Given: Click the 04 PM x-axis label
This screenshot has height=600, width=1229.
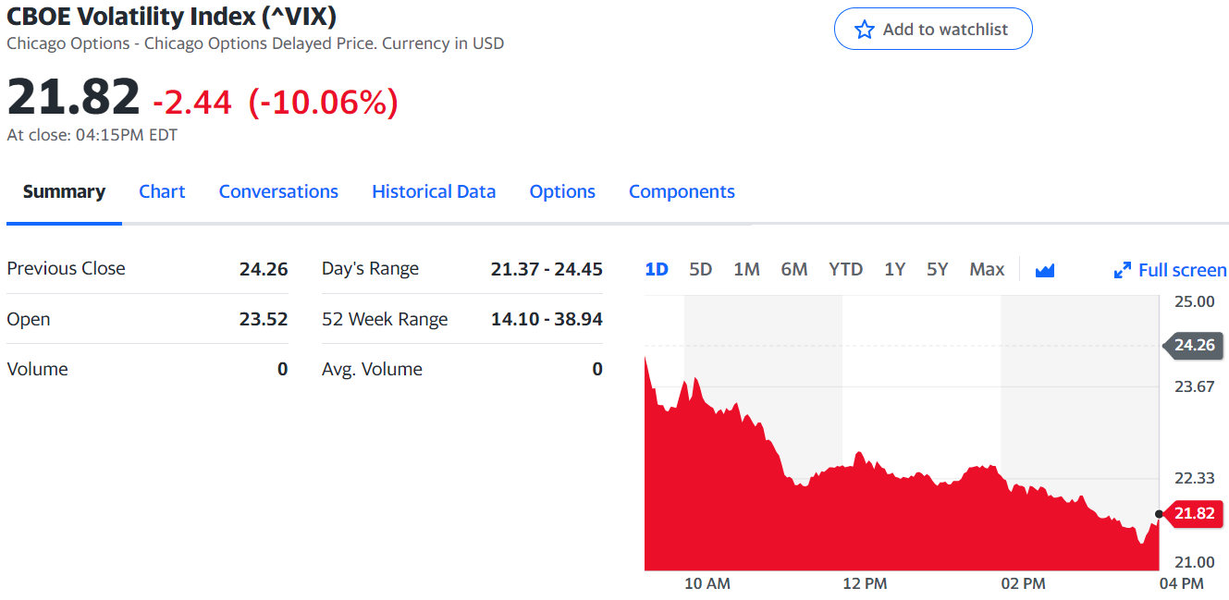Looking at the screenshot, I should (1181, 583).
